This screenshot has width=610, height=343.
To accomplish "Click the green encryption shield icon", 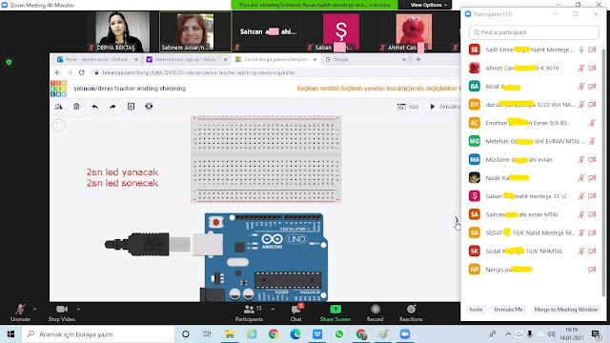I will (9, 62).
